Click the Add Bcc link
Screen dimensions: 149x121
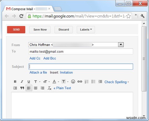(50, 58)
